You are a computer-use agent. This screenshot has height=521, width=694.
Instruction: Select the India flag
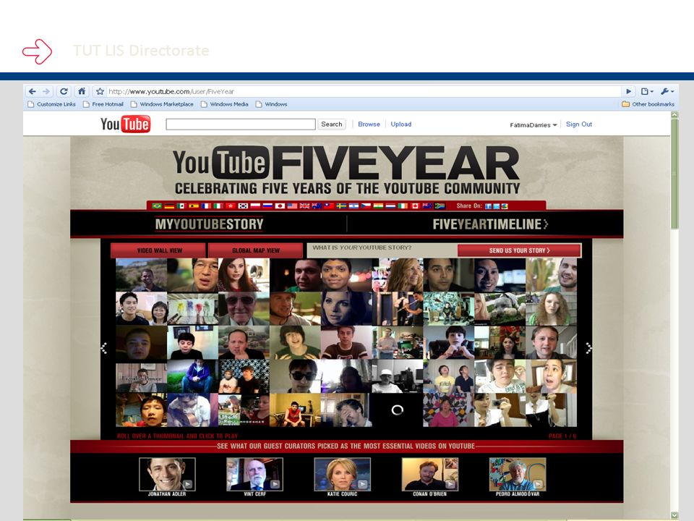click(378, 206)
